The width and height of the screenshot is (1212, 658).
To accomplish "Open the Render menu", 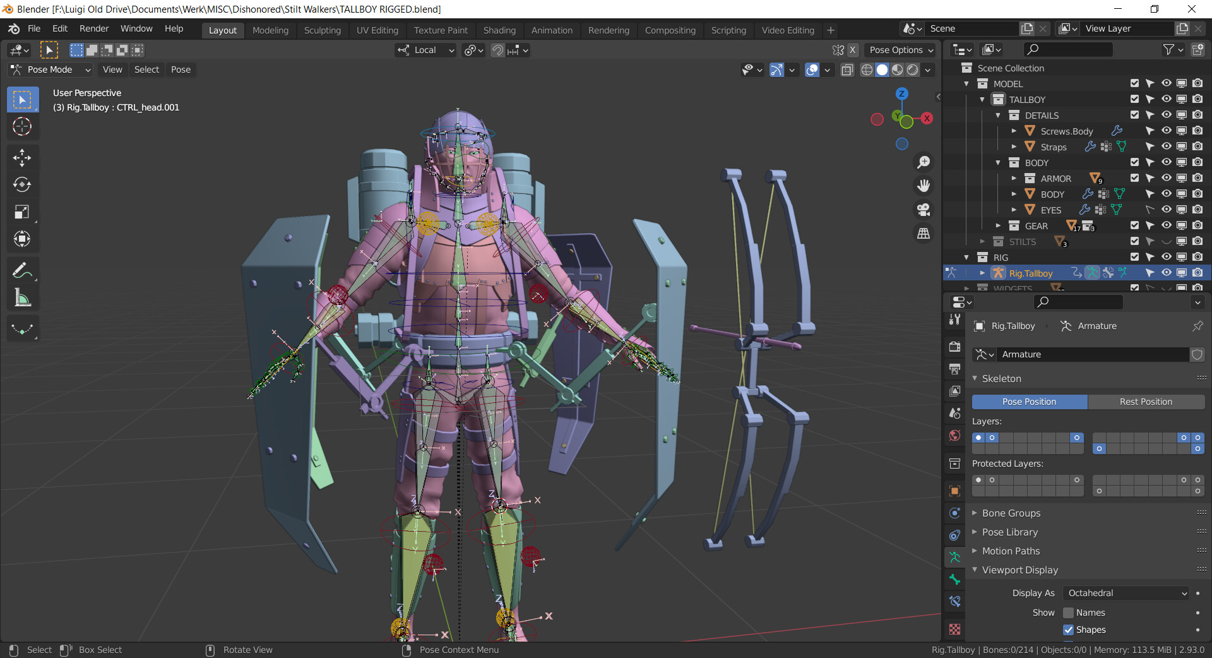I will click(94, 28).
